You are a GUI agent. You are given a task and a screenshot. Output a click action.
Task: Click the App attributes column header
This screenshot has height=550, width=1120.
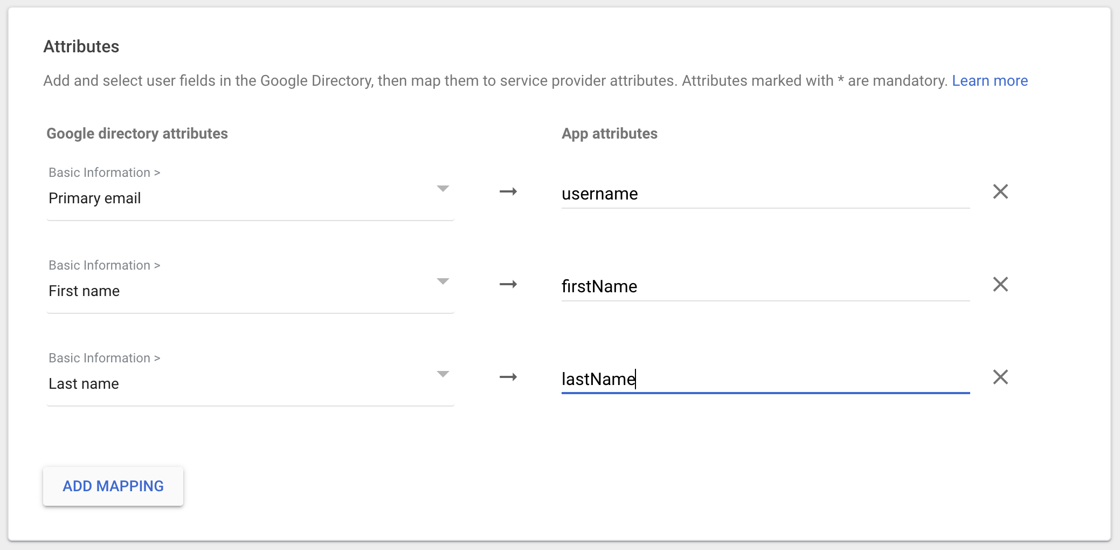click(609, 134)
